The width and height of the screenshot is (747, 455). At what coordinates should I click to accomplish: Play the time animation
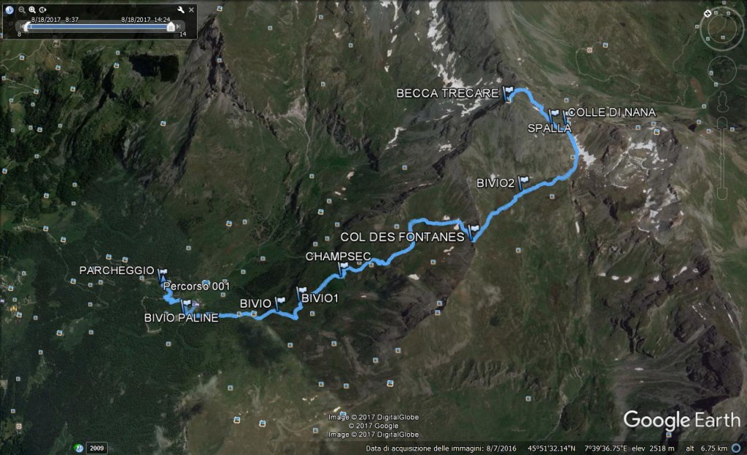point(43,9)
